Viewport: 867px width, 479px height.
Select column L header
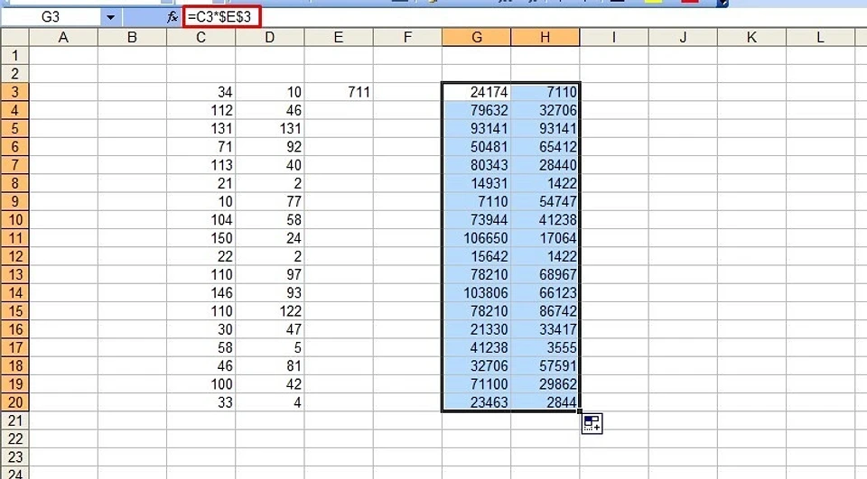820,37
